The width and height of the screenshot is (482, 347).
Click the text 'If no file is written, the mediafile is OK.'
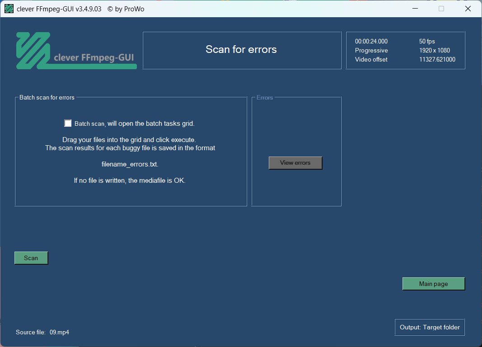coord(129,181)
